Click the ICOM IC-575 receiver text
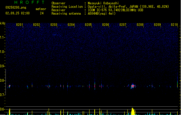Image resolution: width=181 pixels, height=115 pixels. coord(116,10)
